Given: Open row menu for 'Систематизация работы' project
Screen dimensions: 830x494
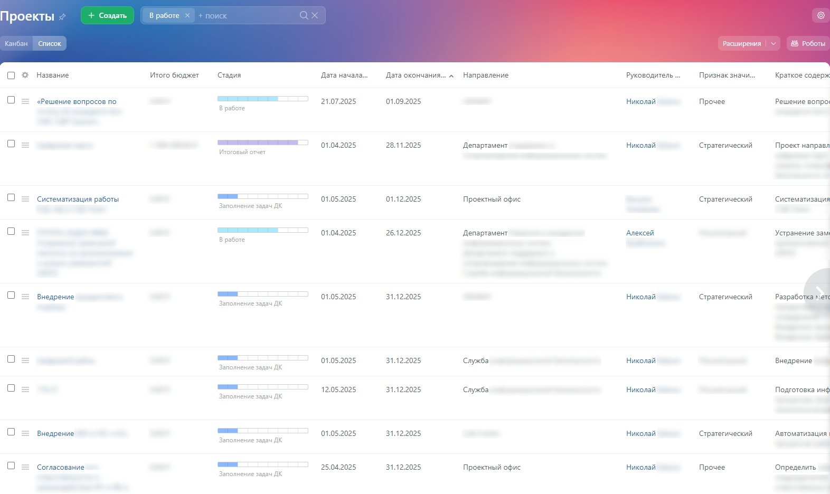Looking at the screenshot, I should (x=25, y=199).
